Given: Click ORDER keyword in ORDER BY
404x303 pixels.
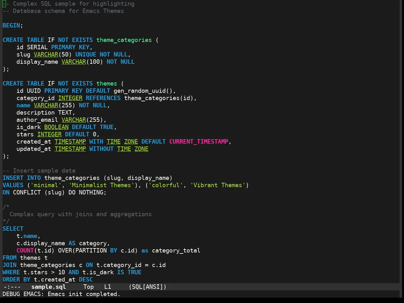Looking at the screenshot, I should [x=11, y=280].
